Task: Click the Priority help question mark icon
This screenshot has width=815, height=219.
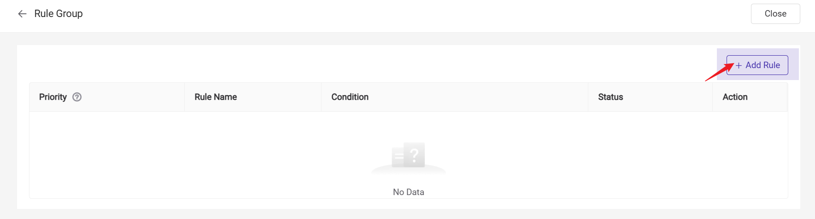Action: click(77, 97)
